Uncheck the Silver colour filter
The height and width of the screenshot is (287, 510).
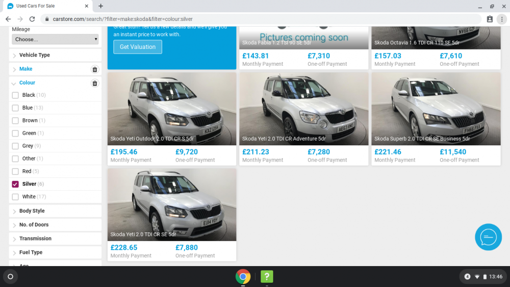(x=15, y=184)
